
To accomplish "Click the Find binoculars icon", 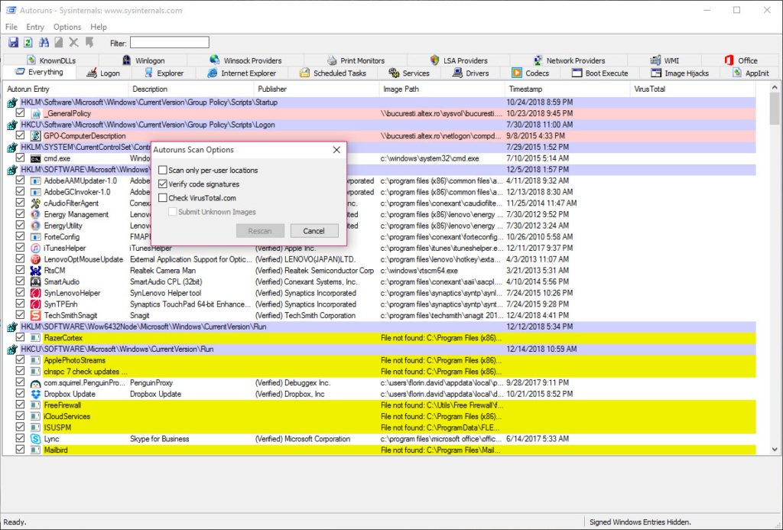I will 44,43.
